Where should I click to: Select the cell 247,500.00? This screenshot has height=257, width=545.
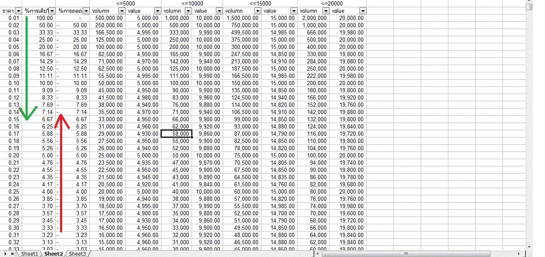click(242, 54)
